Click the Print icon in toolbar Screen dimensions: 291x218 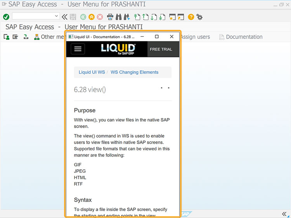click(x=110, y=17)
